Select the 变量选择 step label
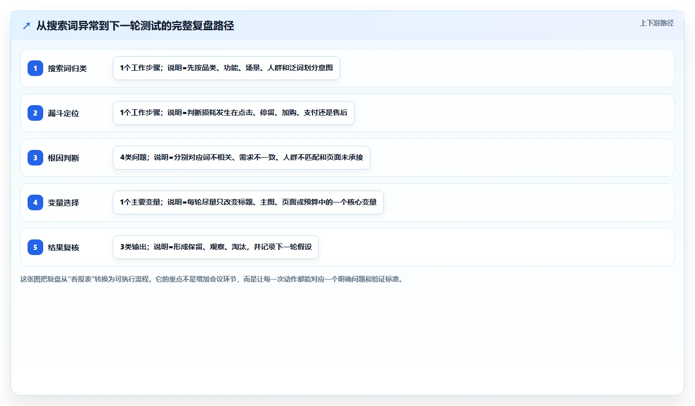 pyautogui.click(x=63, y=202)
